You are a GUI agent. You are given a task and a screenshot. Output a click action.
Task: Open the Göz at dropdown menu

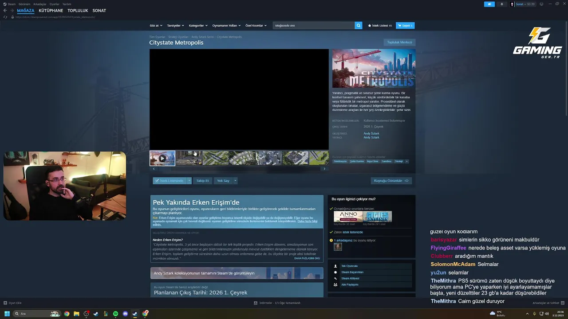pyautogui.click(x=156, y=26)
